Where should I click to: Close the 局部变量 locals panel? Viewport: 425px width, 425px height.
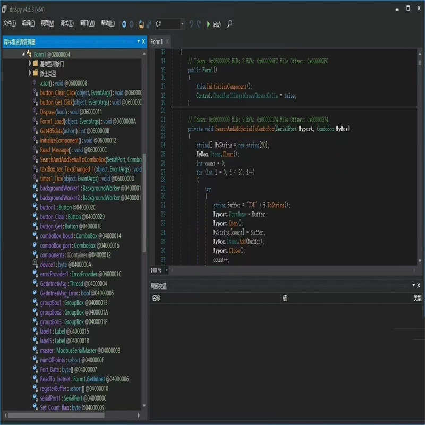(419, 286)
